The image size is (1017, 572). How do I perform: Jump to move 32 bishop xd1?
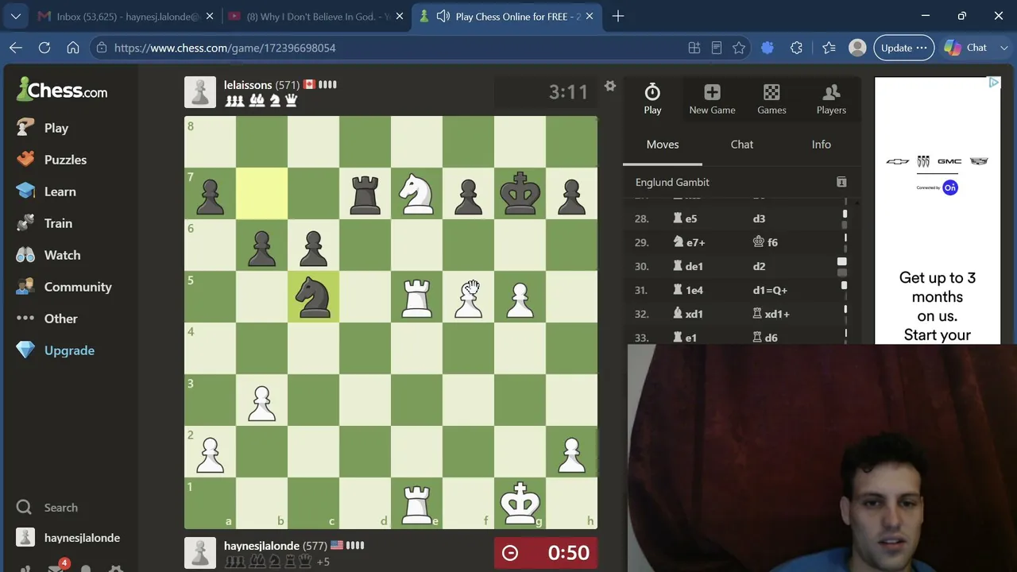(688, 314)
